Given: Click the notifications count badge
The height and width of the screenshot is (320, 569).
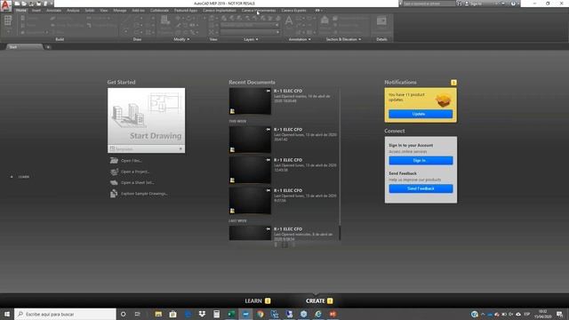Looking at the screenshot, I should pos(453,83).
